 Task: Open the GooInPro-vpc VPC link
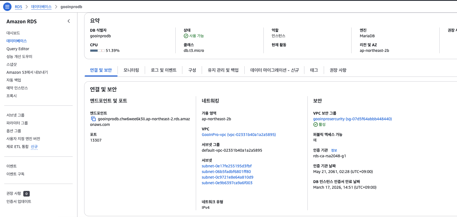(x=239, y=135)
